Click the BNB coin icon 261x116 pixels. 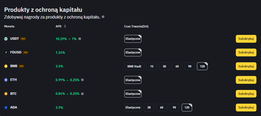point(6,66)
